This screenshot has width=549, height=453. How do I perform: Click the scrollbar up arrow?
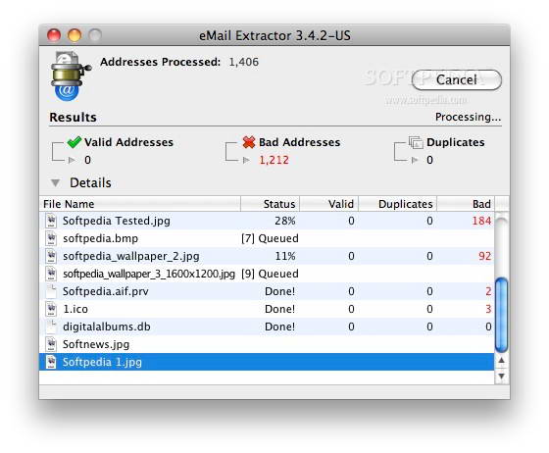(x=501, y=360)
